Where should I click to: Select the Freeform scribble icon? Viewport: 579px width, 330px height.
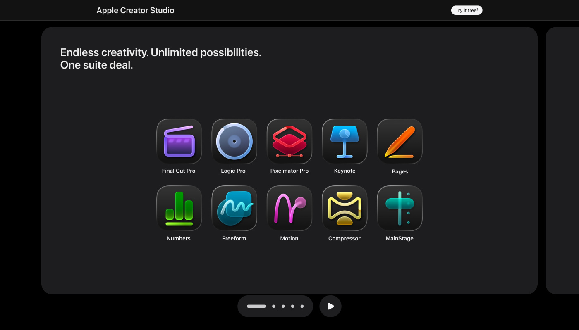234,208
